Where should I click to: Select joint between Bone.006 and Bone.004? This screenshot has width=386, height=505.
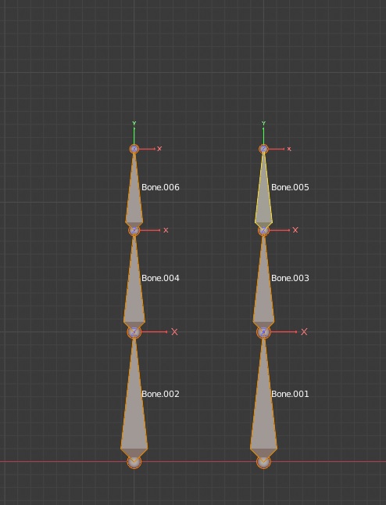(134, 230)
